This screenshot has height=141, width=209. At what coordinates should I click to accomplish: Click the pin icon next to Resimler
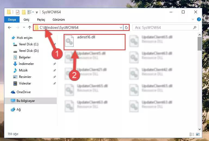55,77
